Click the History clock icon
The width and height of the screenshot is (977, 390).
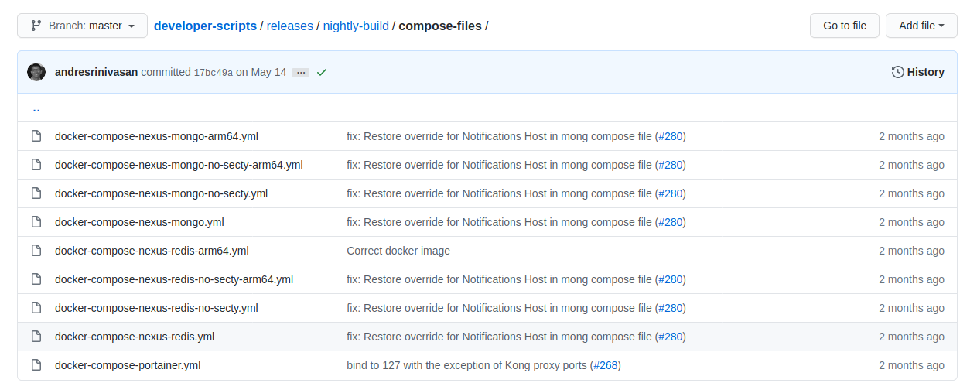click(898, 72)
